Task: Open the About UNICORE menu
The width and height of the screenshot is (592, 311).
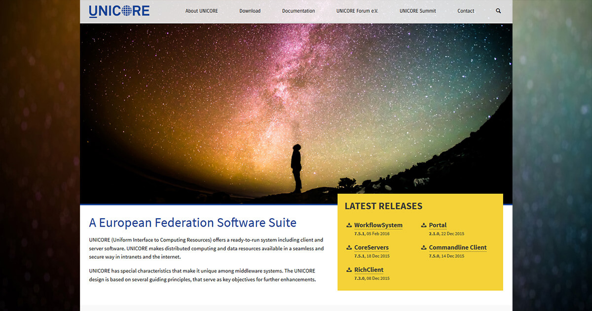Action: point(202,10)
